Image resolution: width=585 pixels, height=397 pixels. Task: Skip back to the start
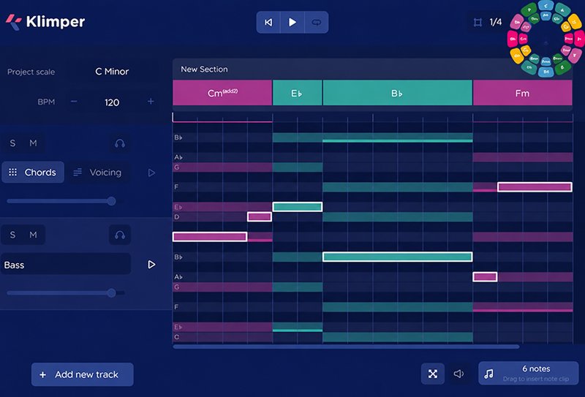tap(268, 23)
